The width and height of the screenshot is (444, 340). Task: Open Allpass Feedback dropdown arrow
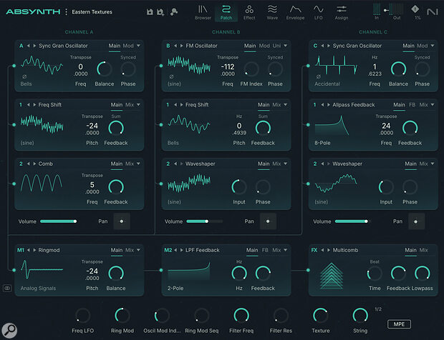tap(433, 105)
